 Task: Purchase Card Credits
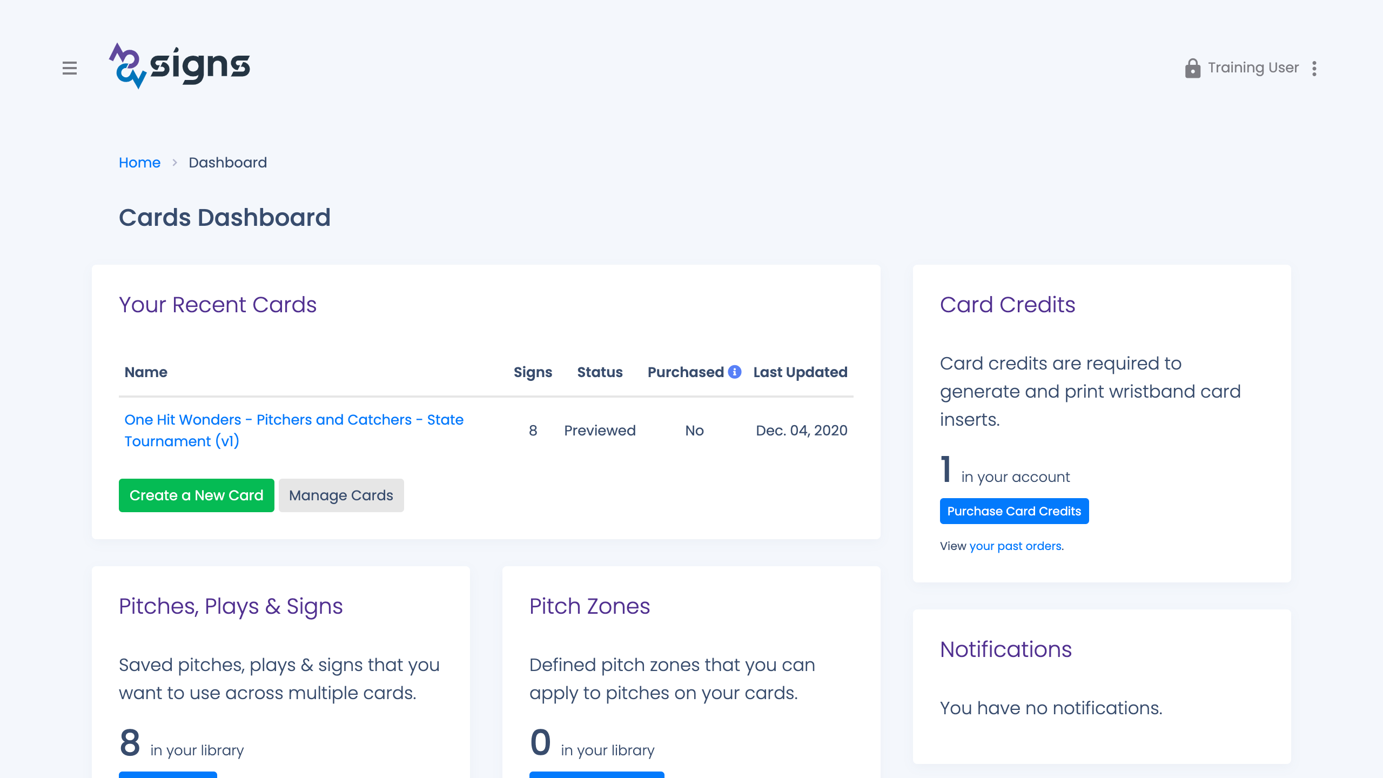1014,511
